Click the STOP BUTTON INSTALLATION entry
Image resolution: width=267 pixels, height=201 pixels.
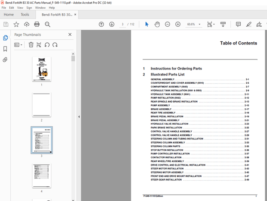click(x=200, y=150)
